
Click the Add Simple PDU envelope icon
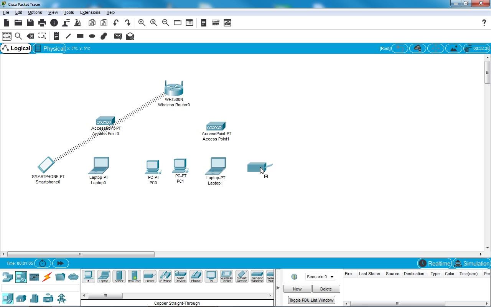118,36
